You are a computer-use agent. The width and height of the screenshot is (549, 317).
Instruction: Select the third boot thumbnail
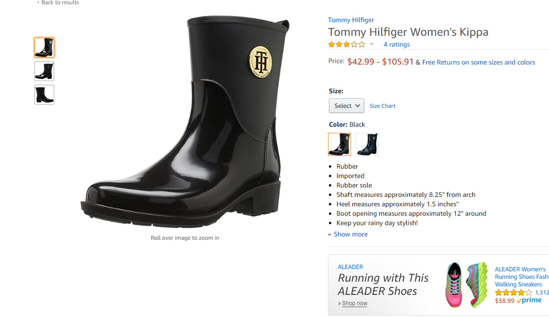click(x=44, y=95)
